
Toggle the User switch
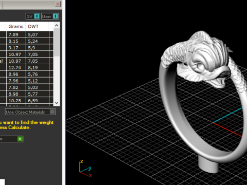tap(50, 16)
